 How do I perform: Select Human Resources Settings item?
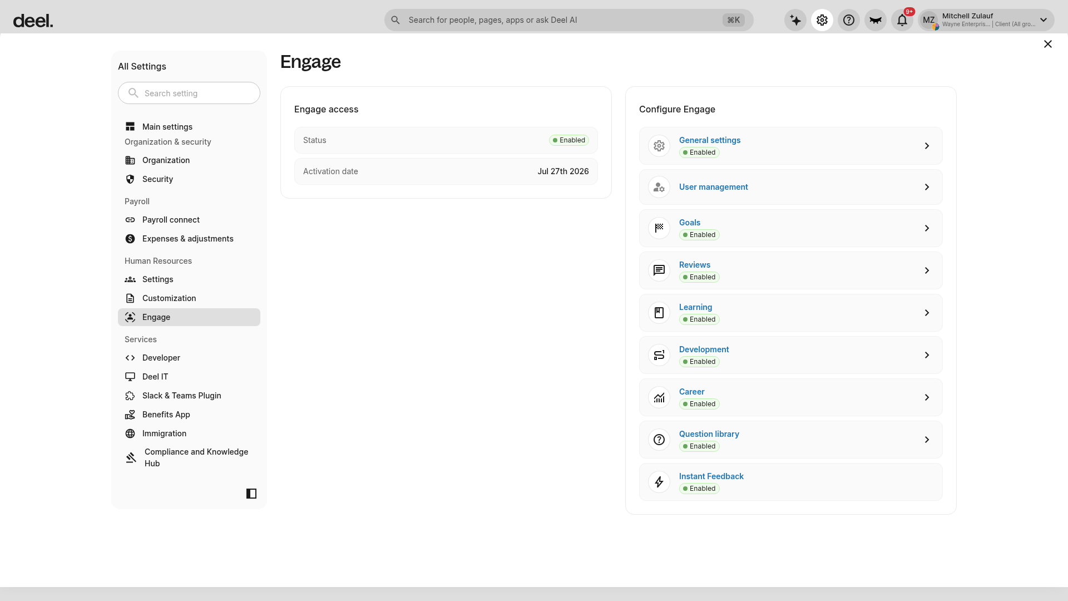coord(189,279)
